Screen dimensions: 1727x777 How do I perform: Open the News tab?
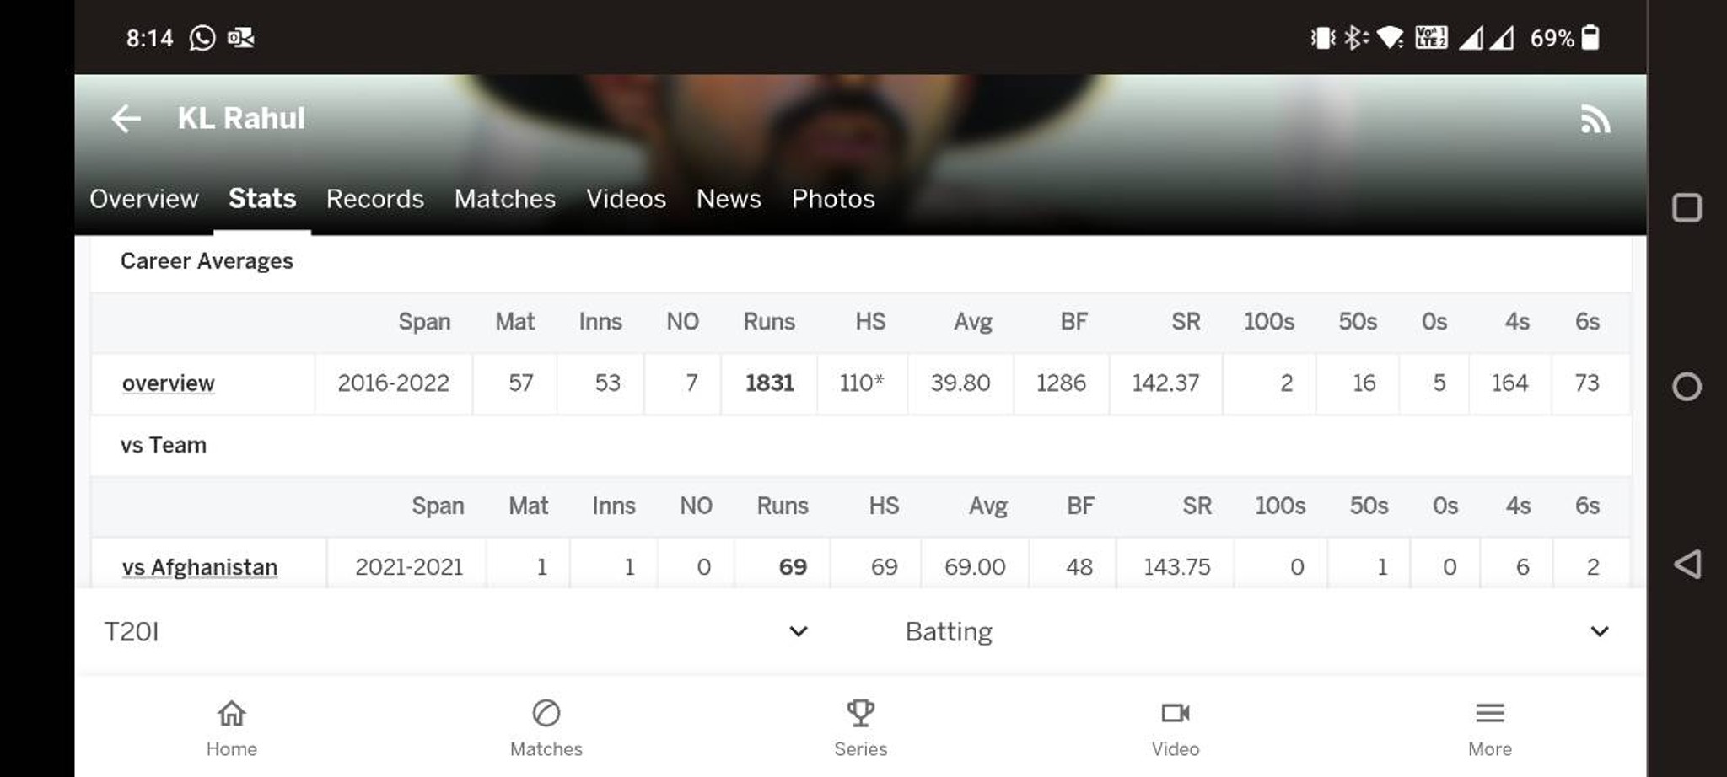click(729, 199)
